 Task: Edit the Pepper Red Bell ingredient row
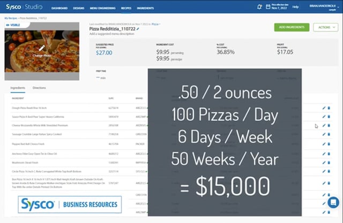[x=324, y=144]
